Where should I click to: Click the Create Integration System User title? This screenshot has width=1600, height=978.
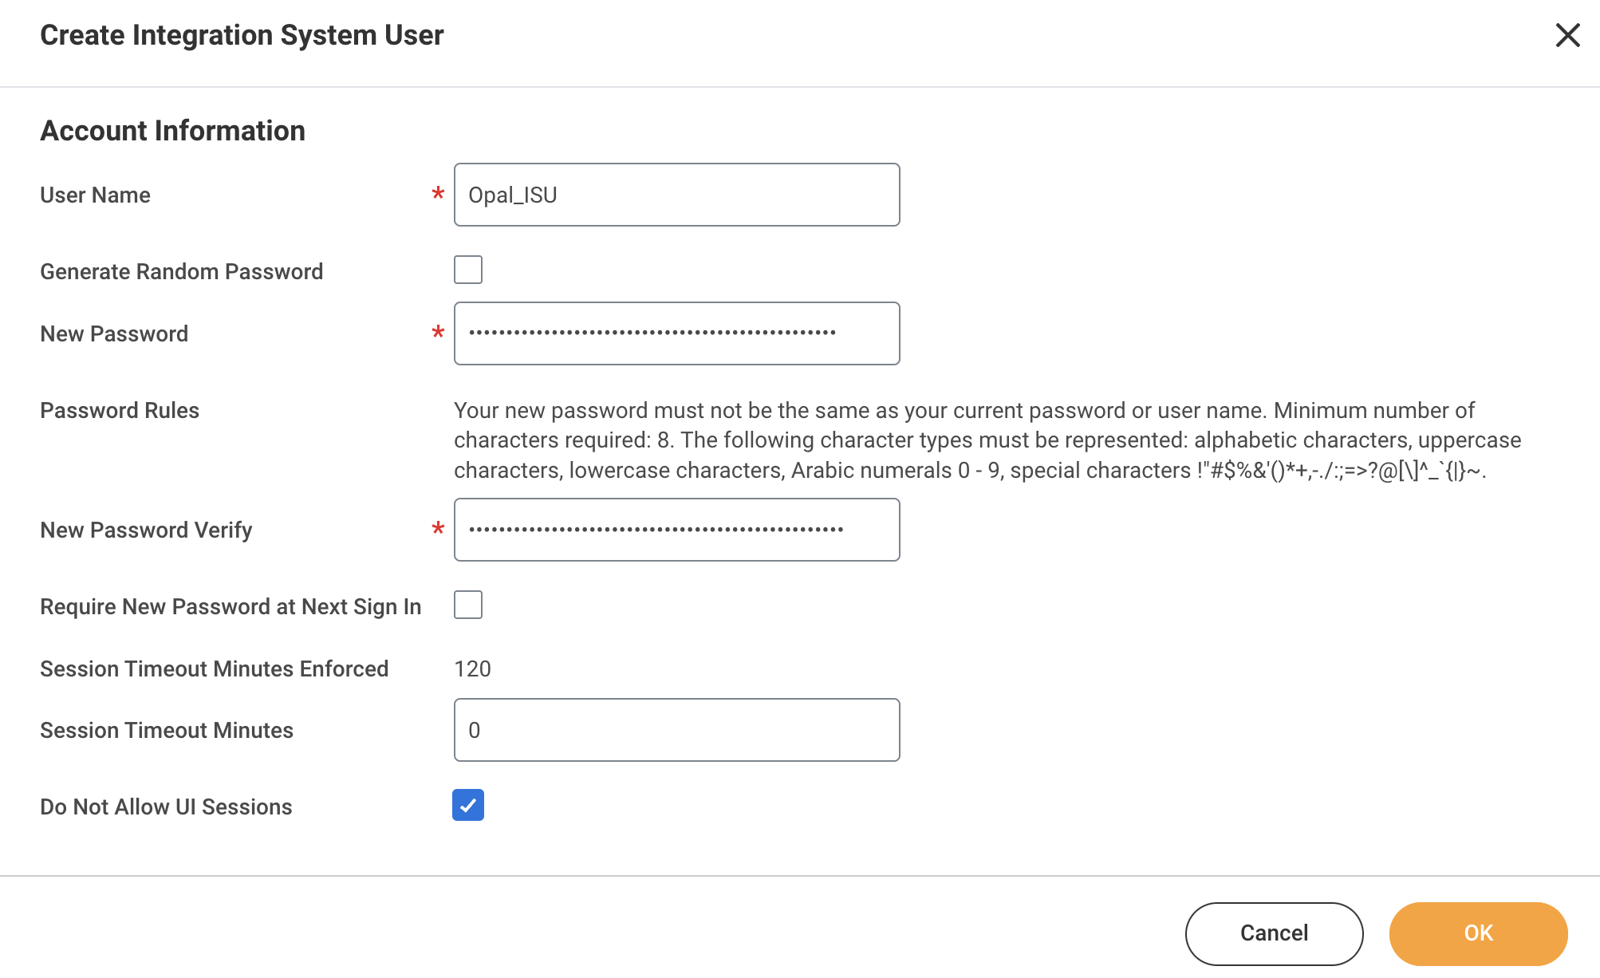[x=242, y=35]
